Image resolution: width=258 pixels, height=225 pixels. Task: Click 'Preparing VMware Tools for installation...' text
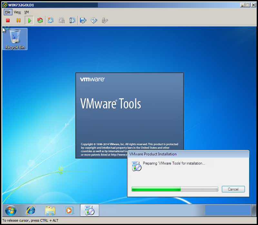pos(174,163)
